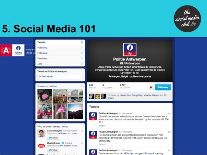Click the social media club logo
This screenshot has width=207, height=155.
click(x=187, y=19)
